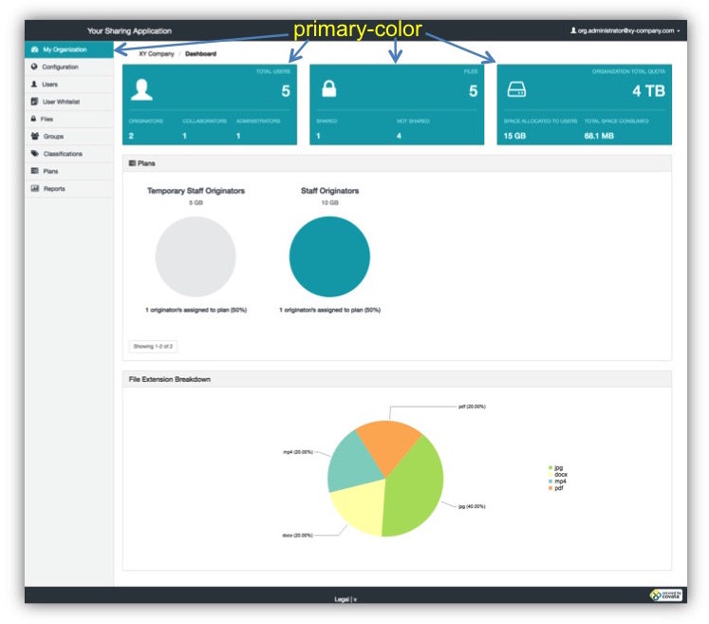Click the user silhouette icon on Total Users card

[x=141, y=90]
